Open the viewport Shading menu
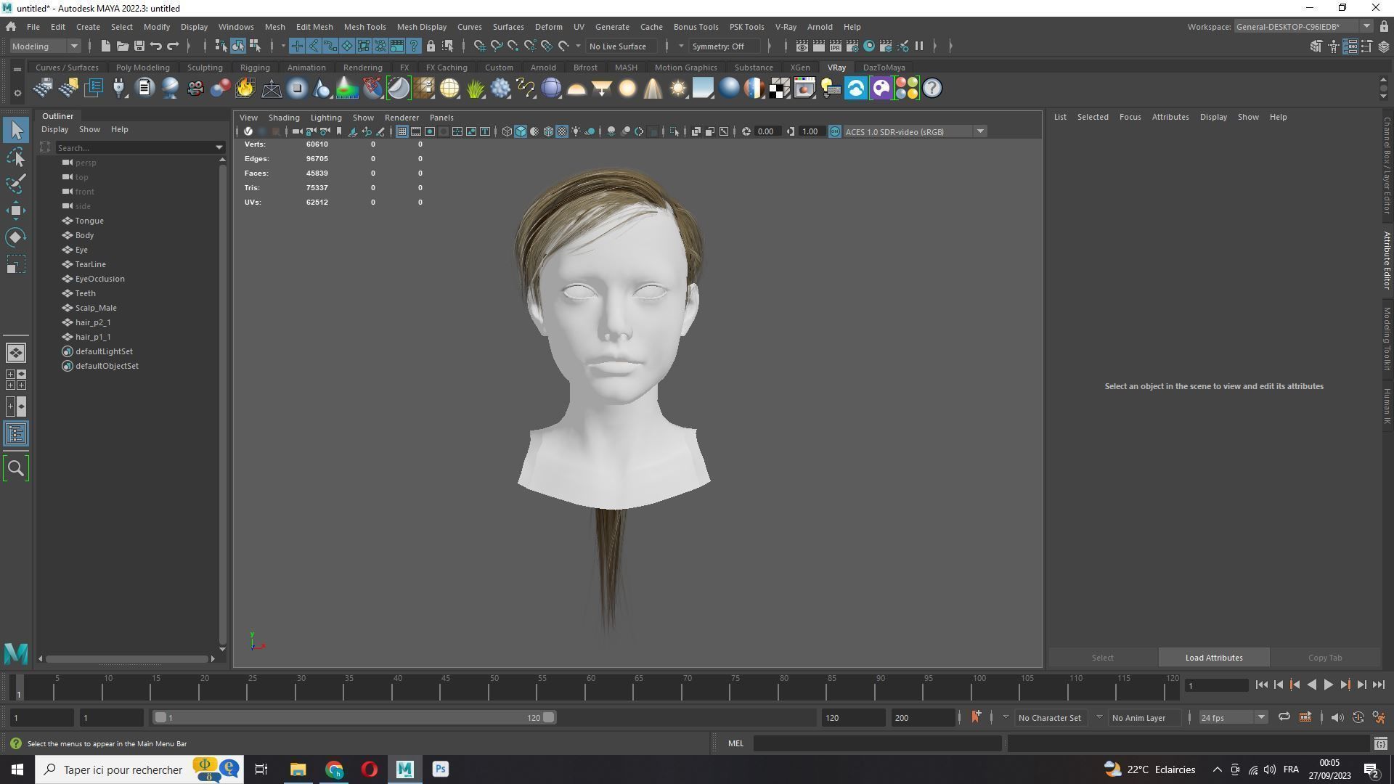This screenshot has width=1394, height=784. point(283,118)
